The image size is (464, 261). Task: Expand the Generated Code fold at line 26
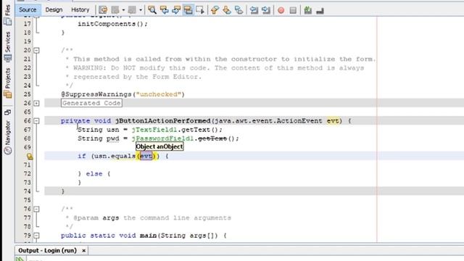click(36, 103)
